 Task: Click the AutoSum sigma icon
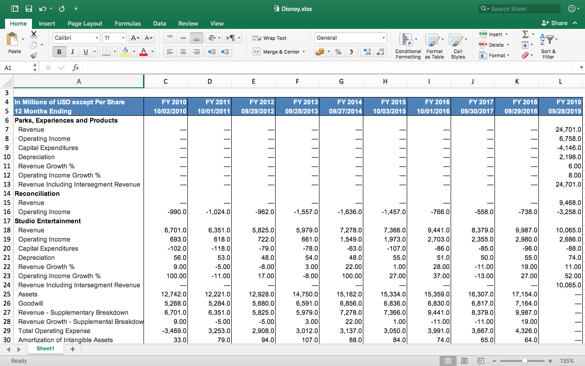525,34
